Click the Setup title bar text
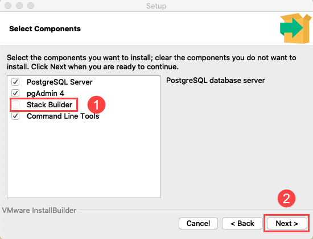 (156, 6)
